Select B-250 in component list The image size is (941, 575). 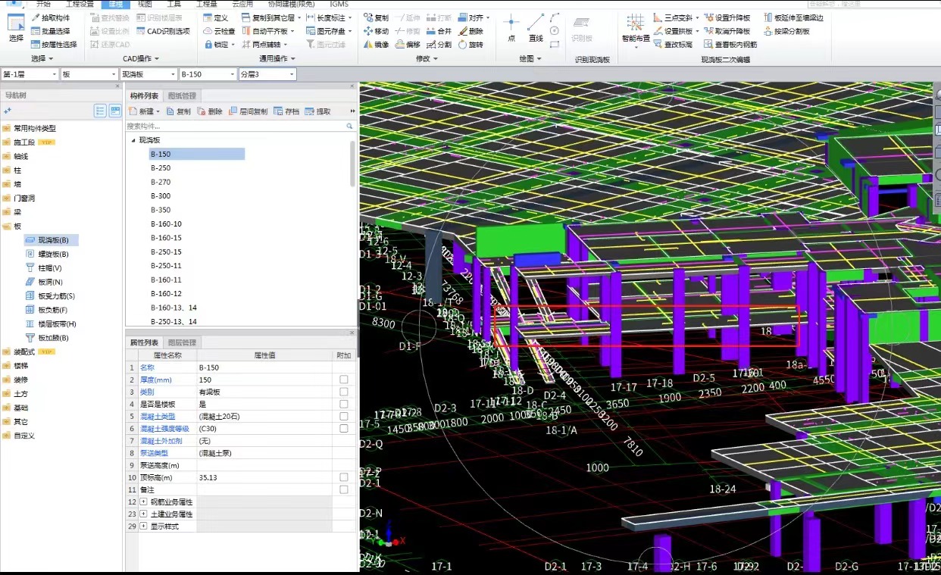pos(161,168)
